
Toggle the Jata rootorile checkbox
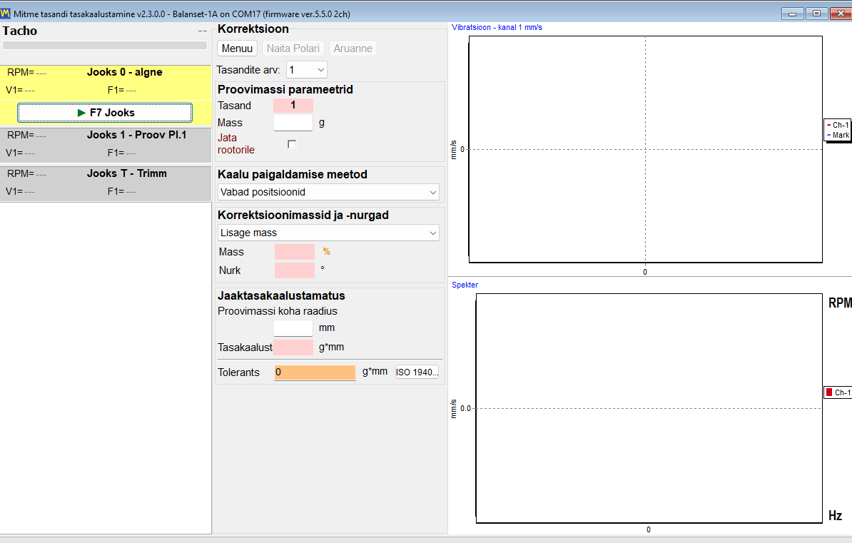(x=292, y=144)
